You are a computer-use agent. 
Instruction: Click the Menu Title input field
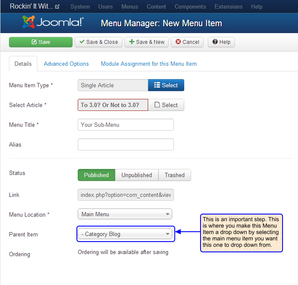[126, 125]
